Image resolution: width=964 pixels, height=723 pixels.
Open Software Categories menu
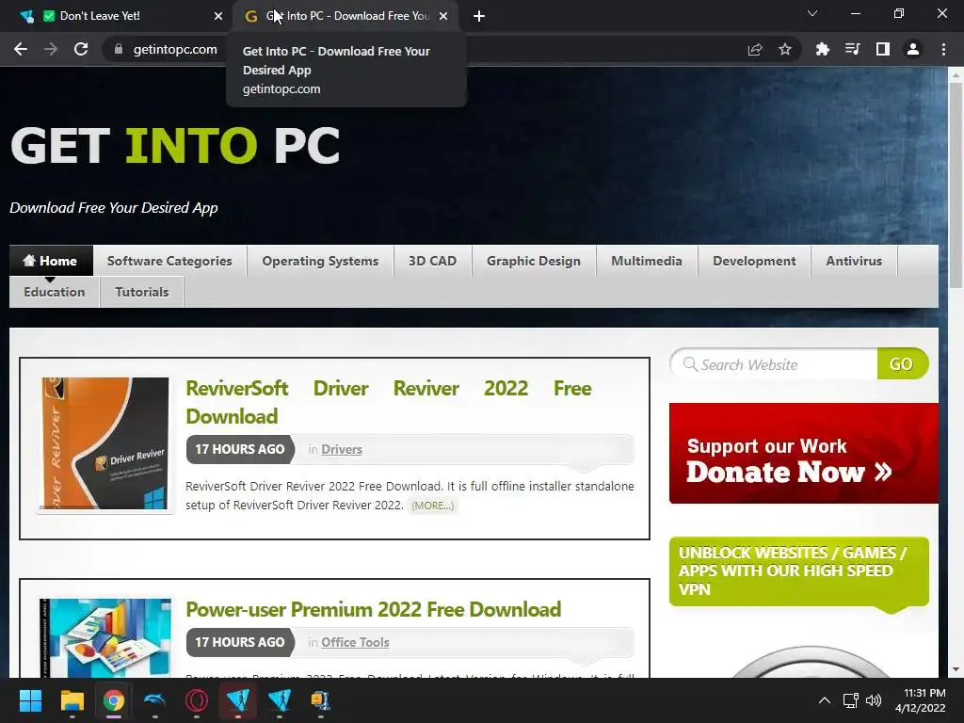169,261
